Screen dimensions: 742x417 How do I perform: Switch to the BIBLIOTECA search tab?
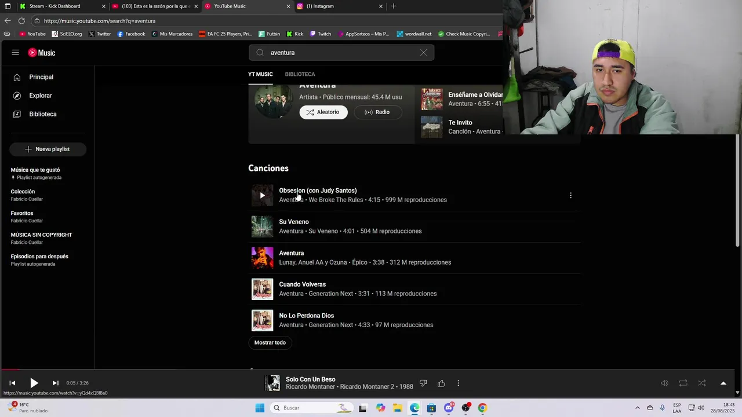coord(300,74)
